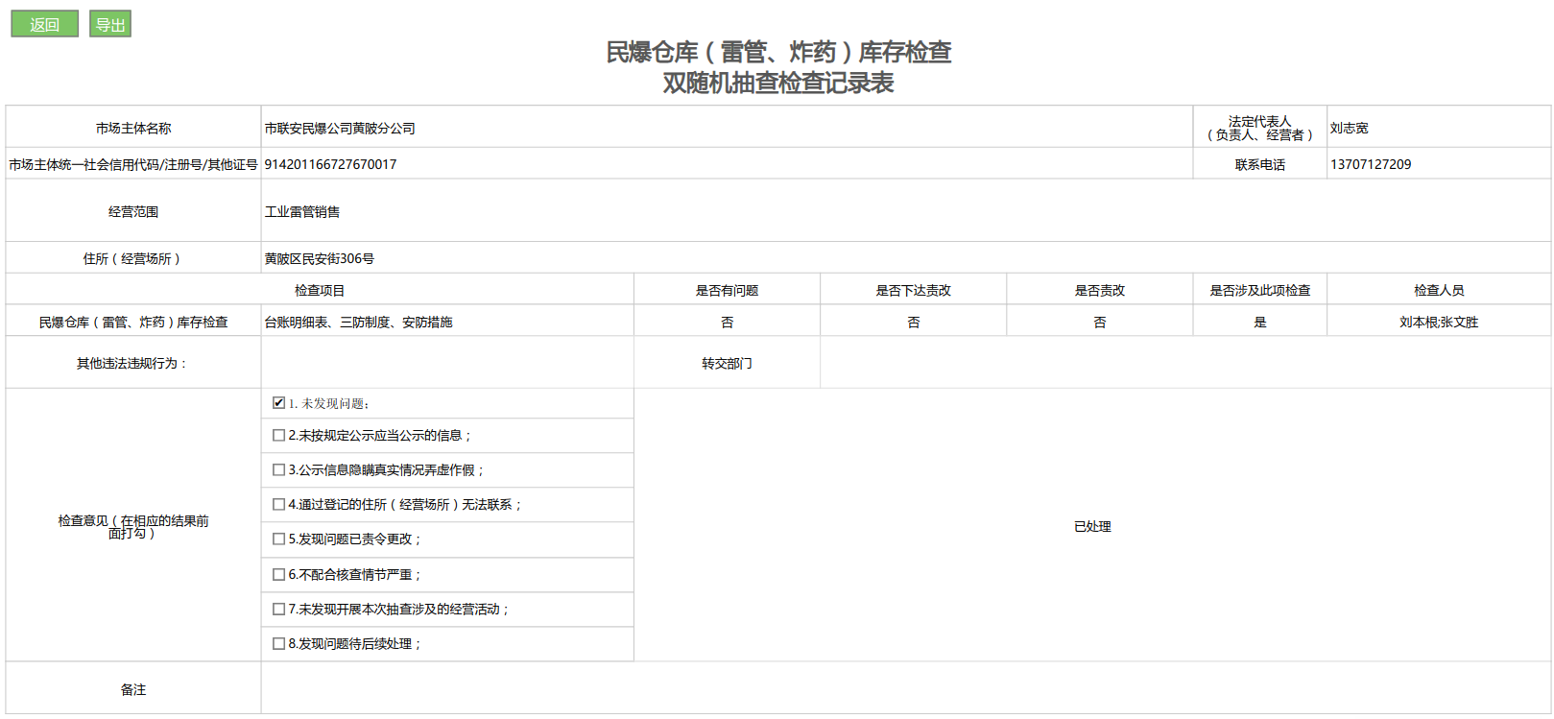Click the 备注 label cell

(x=133, y=689)
